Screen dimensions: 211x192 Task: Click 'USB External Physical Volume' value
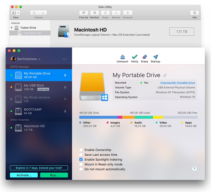(x=176, y=88)
